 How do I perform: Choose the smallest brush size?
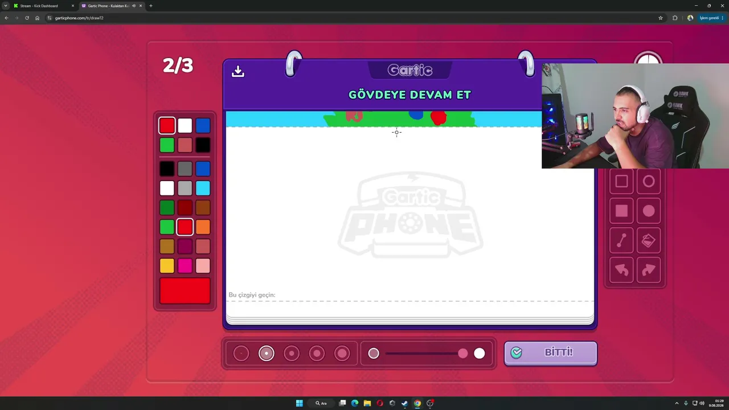coord(241,354)
